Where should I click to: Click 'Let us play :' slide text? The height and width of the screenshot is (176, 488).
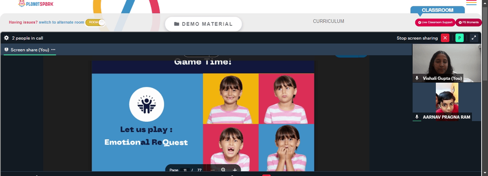point(146,129)
